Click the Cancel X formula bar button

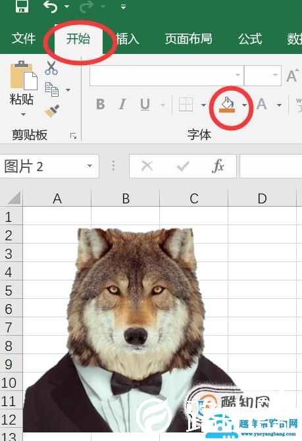coord(147,166)
